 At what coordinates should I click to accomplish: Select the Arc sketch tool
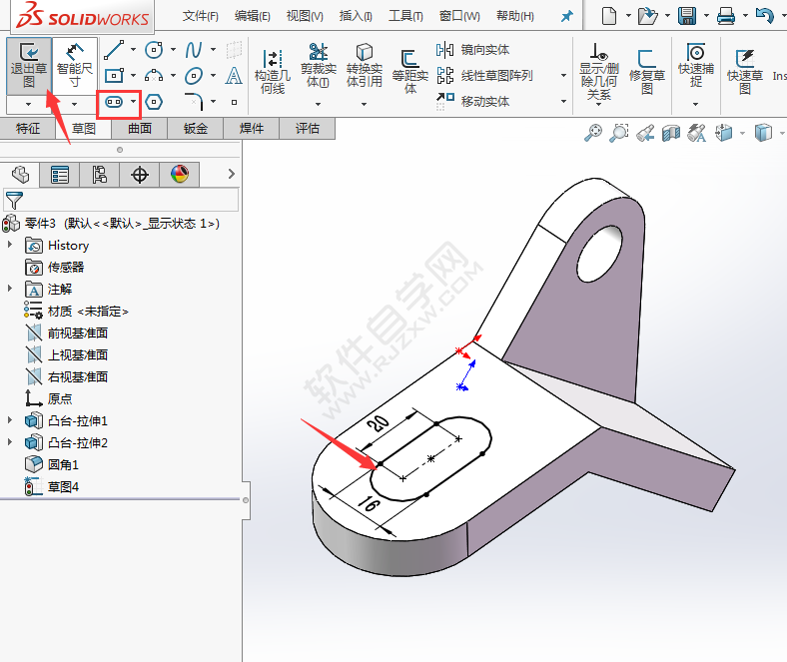154,76
